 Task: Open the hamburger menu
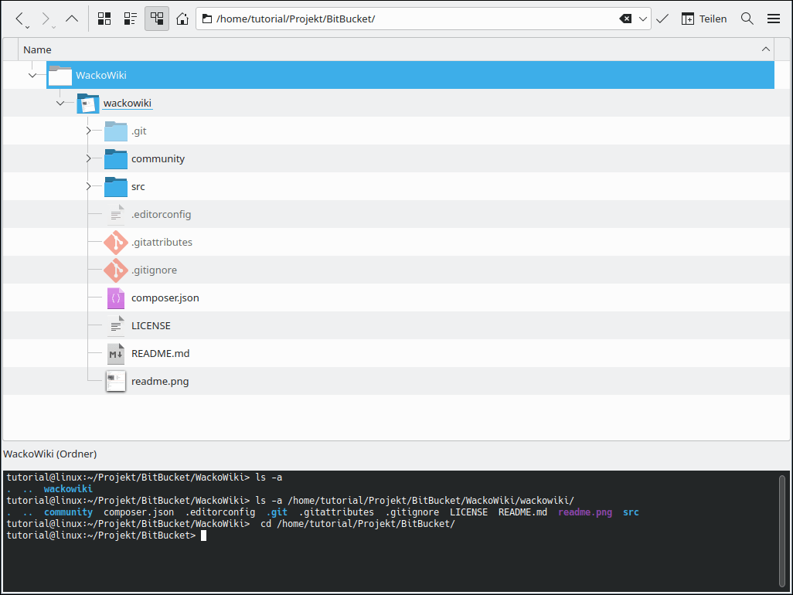(x=773, y=19)
